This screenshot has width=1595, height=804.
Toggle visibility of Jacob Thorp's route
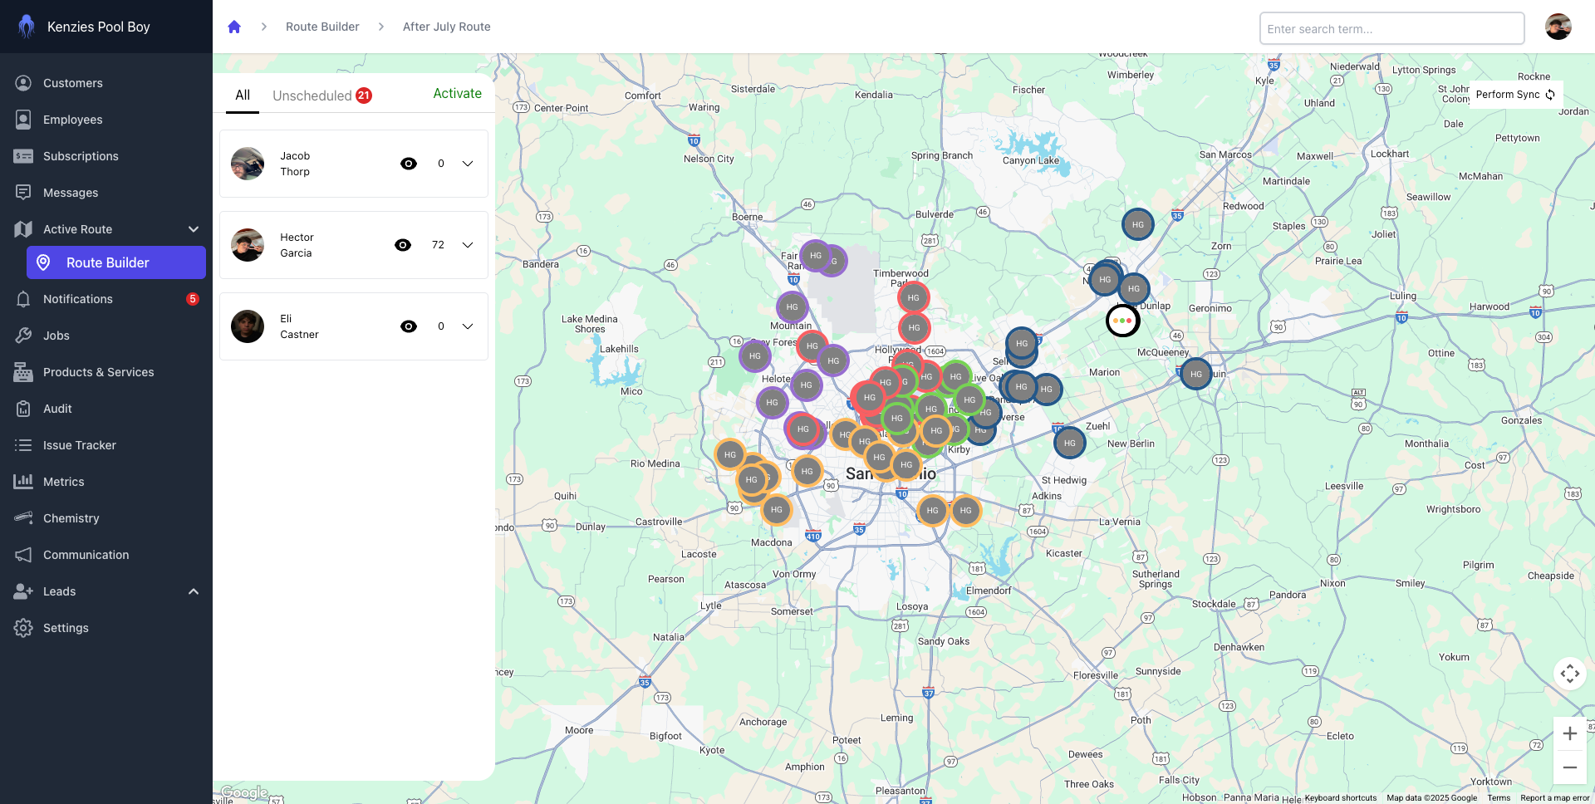click(x=409, y=164)
